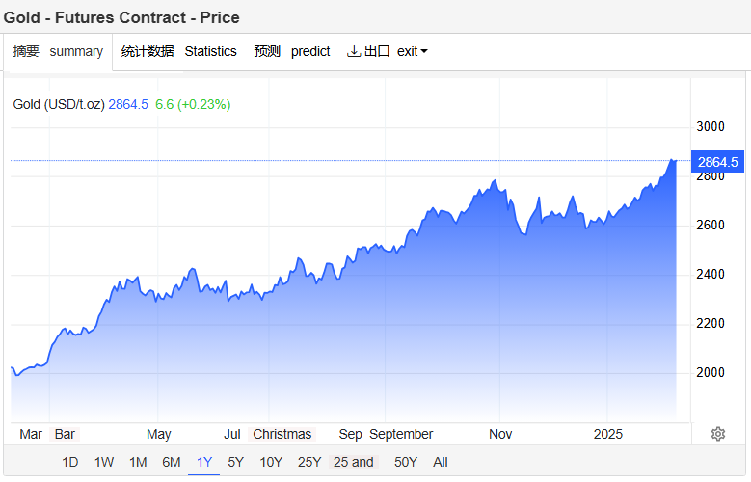Image resolution: width=751 pixels, height=482 pixels.
Task: Select the 1W time range
Action: 104,462
